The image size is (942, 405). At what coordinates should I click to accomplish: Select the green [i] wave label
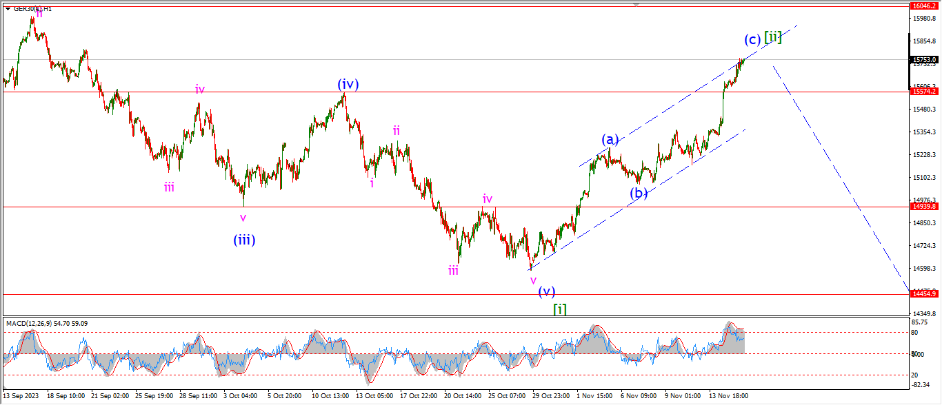click(560, 309)
